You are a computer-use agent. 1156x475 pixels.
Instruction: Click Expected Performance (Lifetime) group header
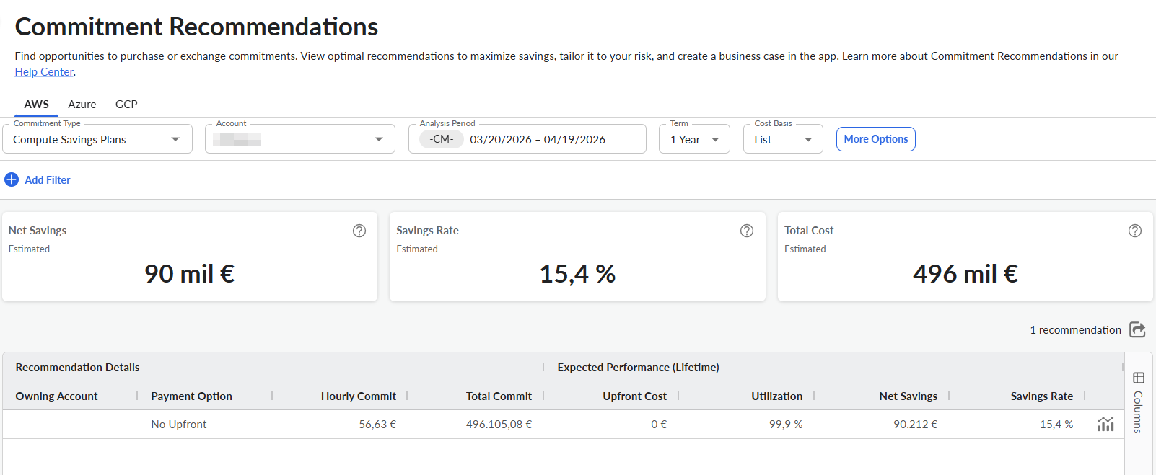click(x=638, y=367)
